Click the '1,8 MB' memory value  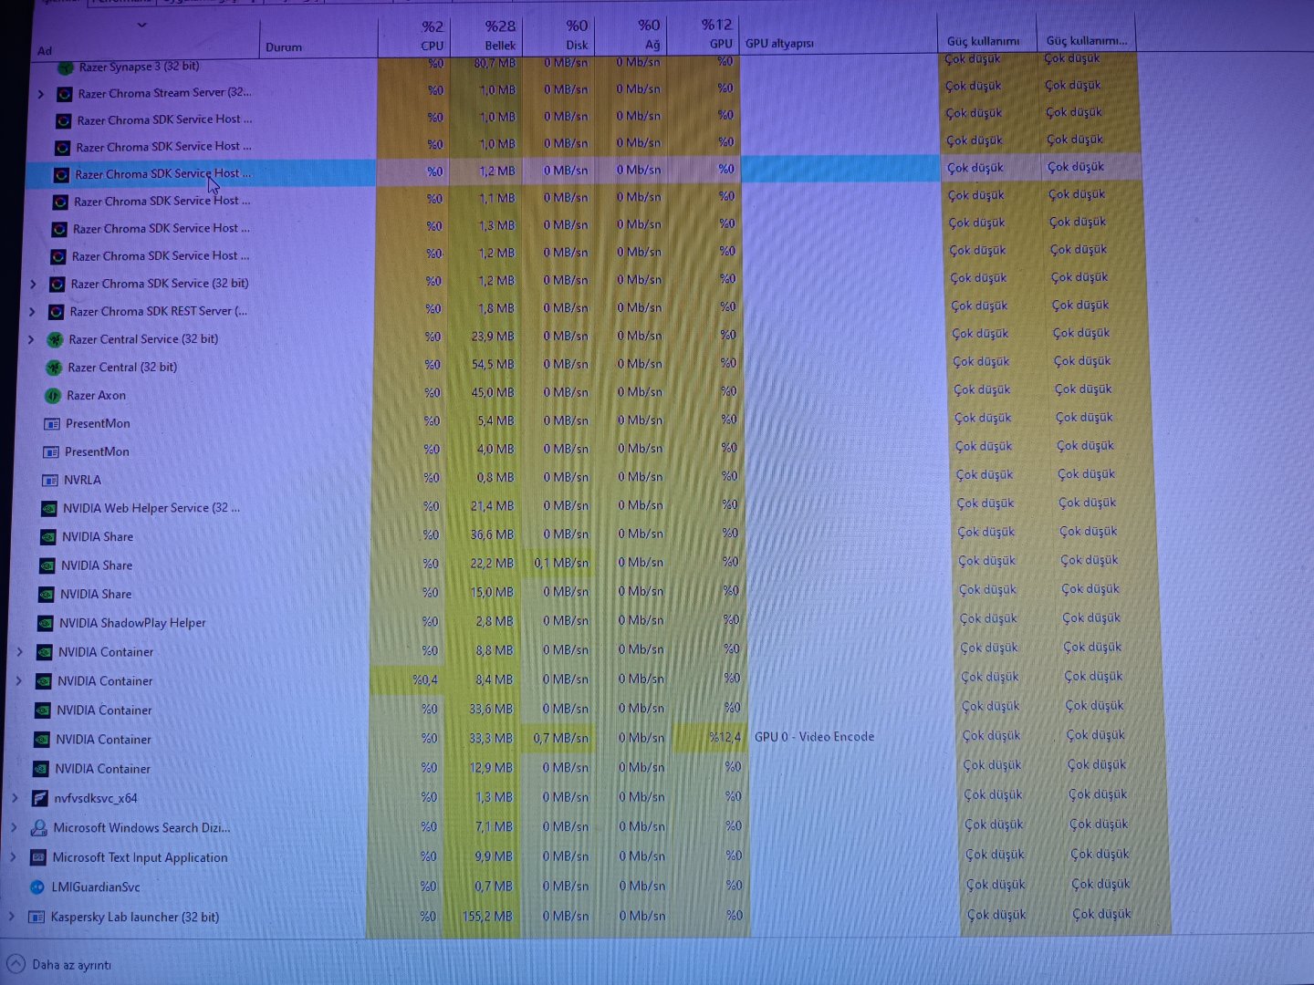click(x=496, y=309)
